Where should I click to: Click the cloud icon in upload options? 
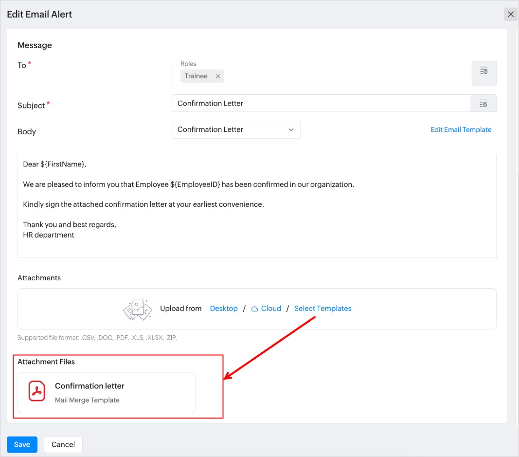tap(254, 309)
